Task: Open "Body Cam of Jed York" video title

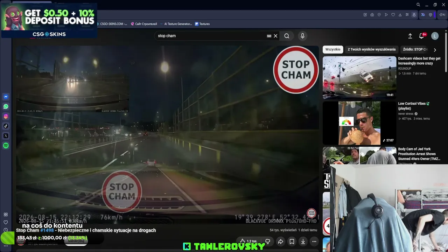Action: tap(419, 154)
